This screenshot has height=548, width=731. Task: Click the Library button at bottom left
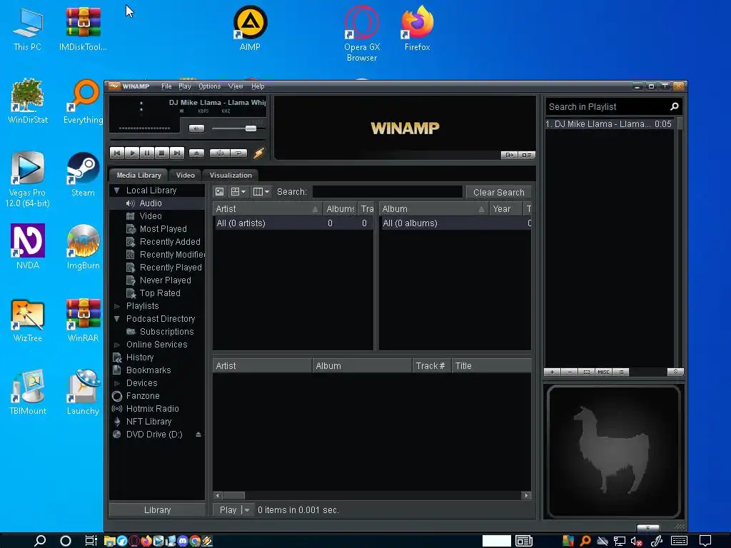click(157, 509)
